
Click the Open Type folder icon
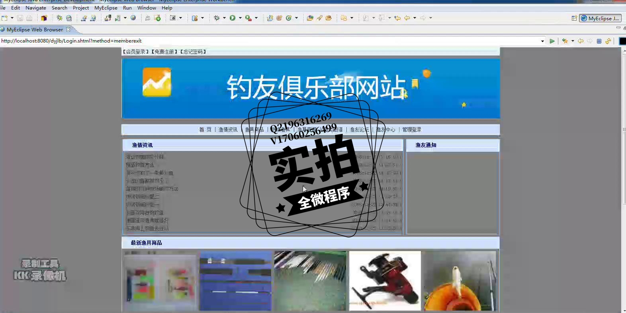tap(310, 18)
